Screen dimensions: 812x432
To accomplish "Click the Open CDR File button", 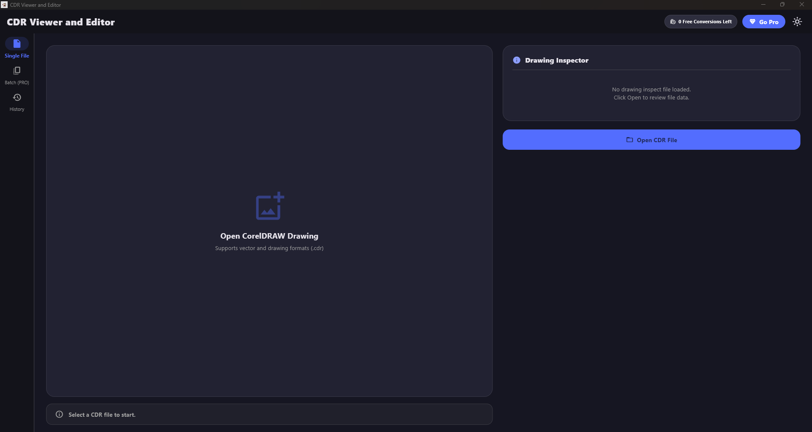I will (651, 140).
